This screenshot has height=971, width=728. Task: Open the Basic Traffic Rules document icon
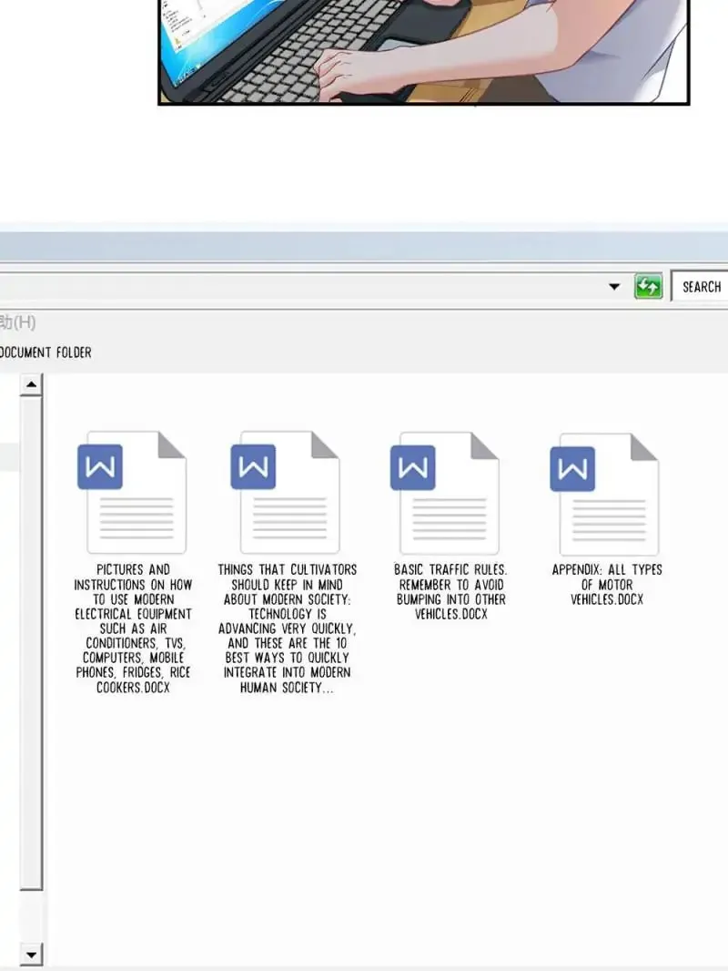[445, 494]
